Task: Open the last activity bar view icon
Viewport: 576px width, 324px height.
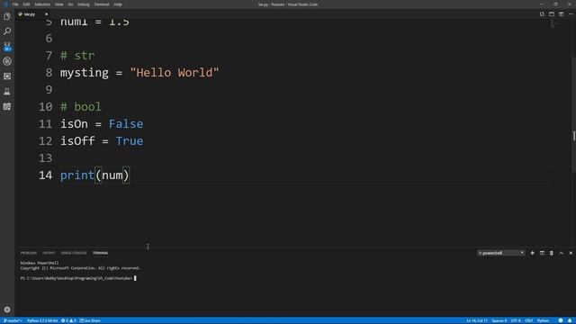Action: (x=7, y=106)
